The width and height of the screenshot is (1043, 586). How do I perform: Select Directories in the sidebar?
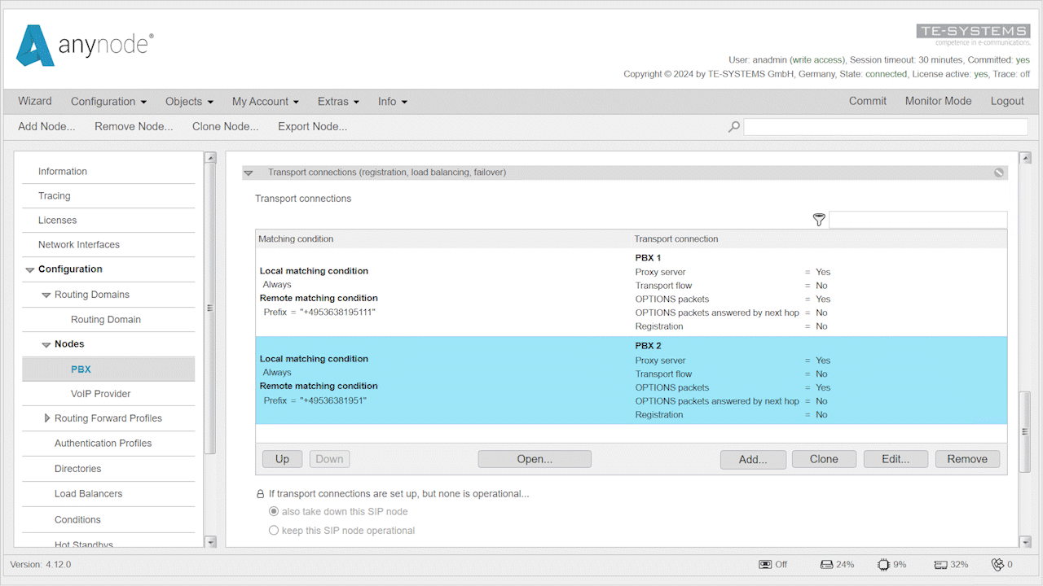[x=78, y=469]
